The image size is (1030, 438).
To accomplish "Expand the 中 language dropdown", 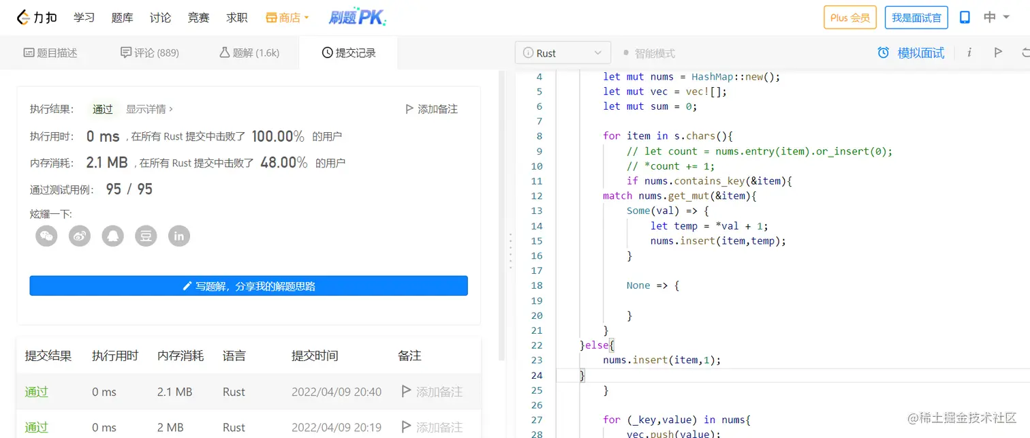I will click(x=996, y=18).
